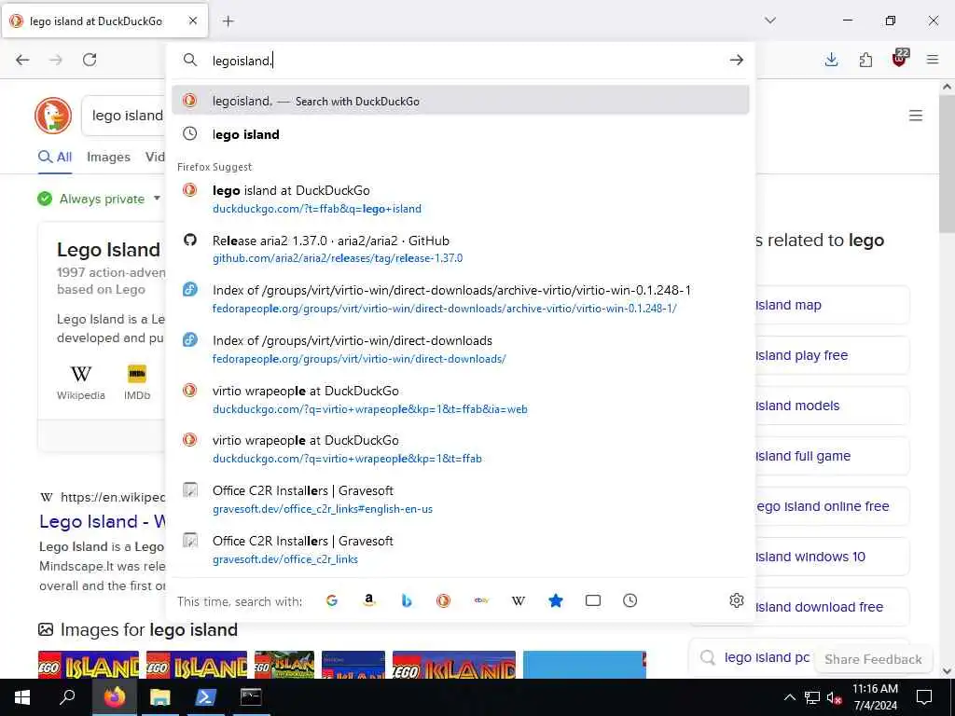Open the Notification center icon
955x716 pixels.
click(x=924, y=697)
